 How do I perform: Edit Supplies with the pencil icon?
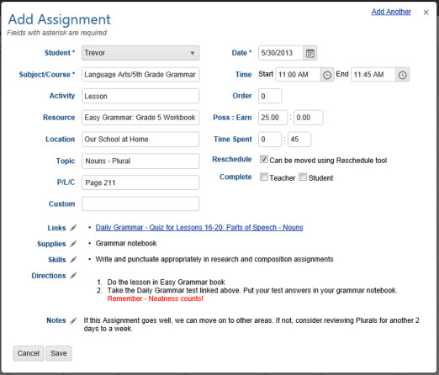point(73,244)
